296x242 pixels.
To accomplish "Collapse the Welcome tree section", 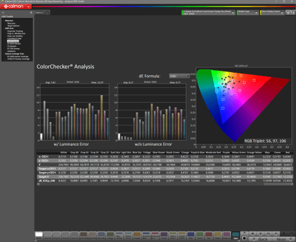I will coord(4,21).
